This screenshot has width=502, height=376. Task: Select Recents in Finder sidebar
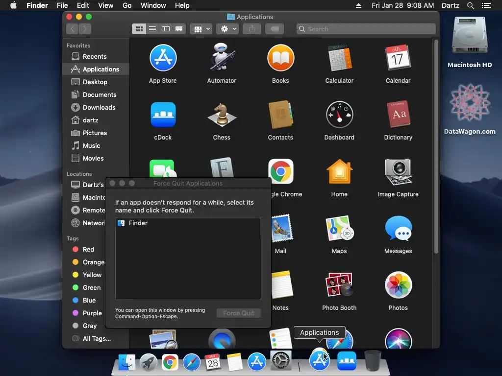point(96,57)
